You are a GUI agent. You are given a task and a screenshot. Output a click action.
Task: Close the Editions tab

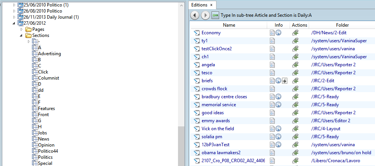pos(211,5)
